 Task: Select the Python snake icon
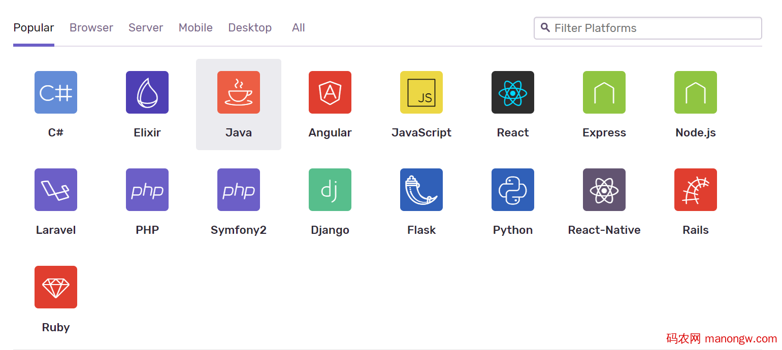(513, 190)
